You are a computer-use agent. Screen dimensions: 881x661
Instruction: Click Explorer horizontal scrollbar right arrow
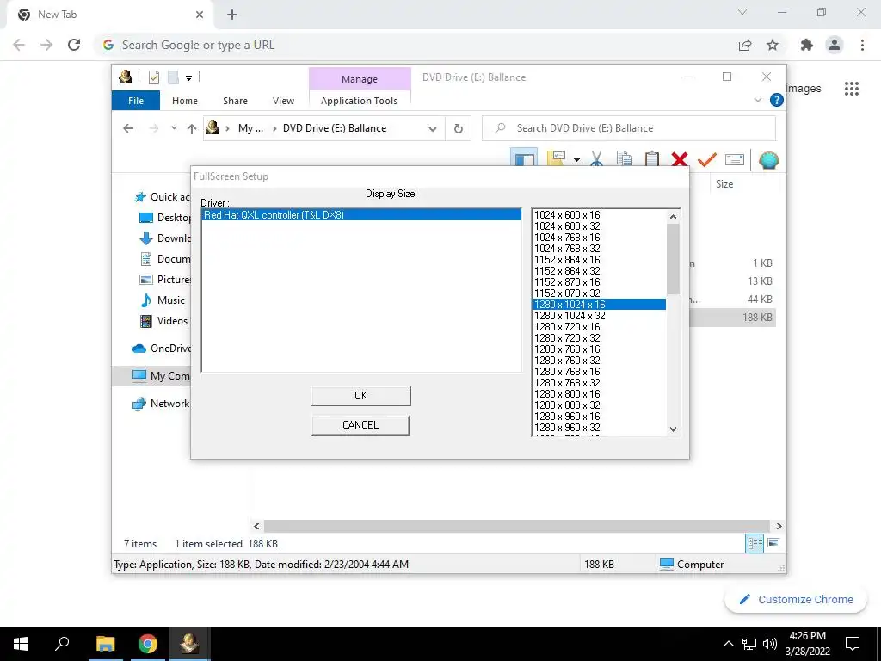pos(779,526)
